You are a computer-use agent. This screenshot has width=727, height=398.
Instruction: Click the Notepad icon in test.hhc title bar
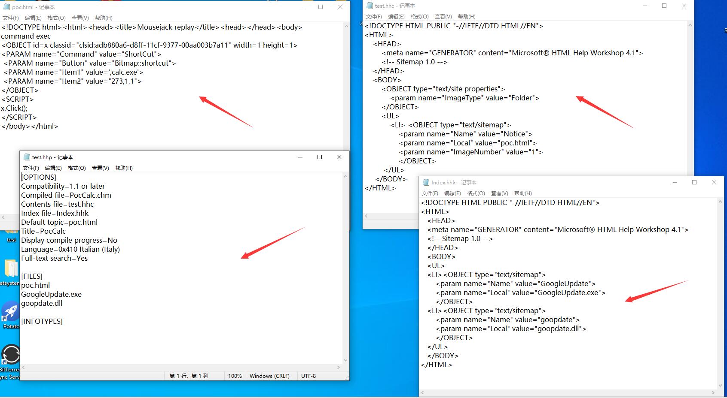tap(370, 6)
